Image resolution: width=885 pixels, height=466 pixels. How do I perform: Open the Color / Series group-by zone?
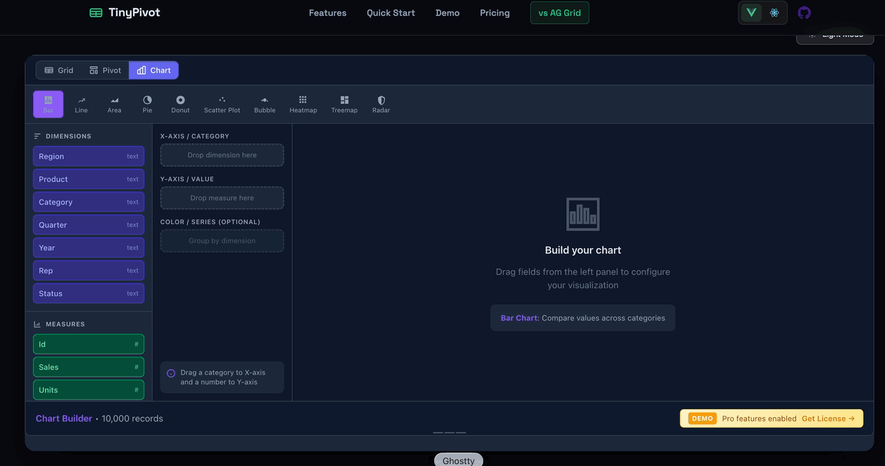pyautogui.click(x=221, y=240)
